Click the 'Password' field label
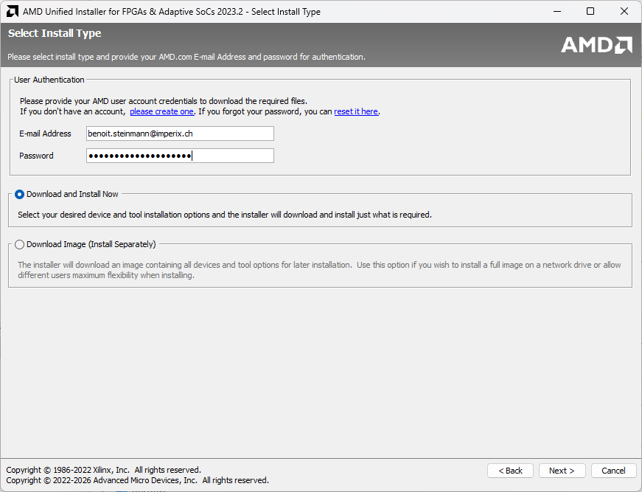The width and height of the screenshot is (642, 492). point(36,156)
